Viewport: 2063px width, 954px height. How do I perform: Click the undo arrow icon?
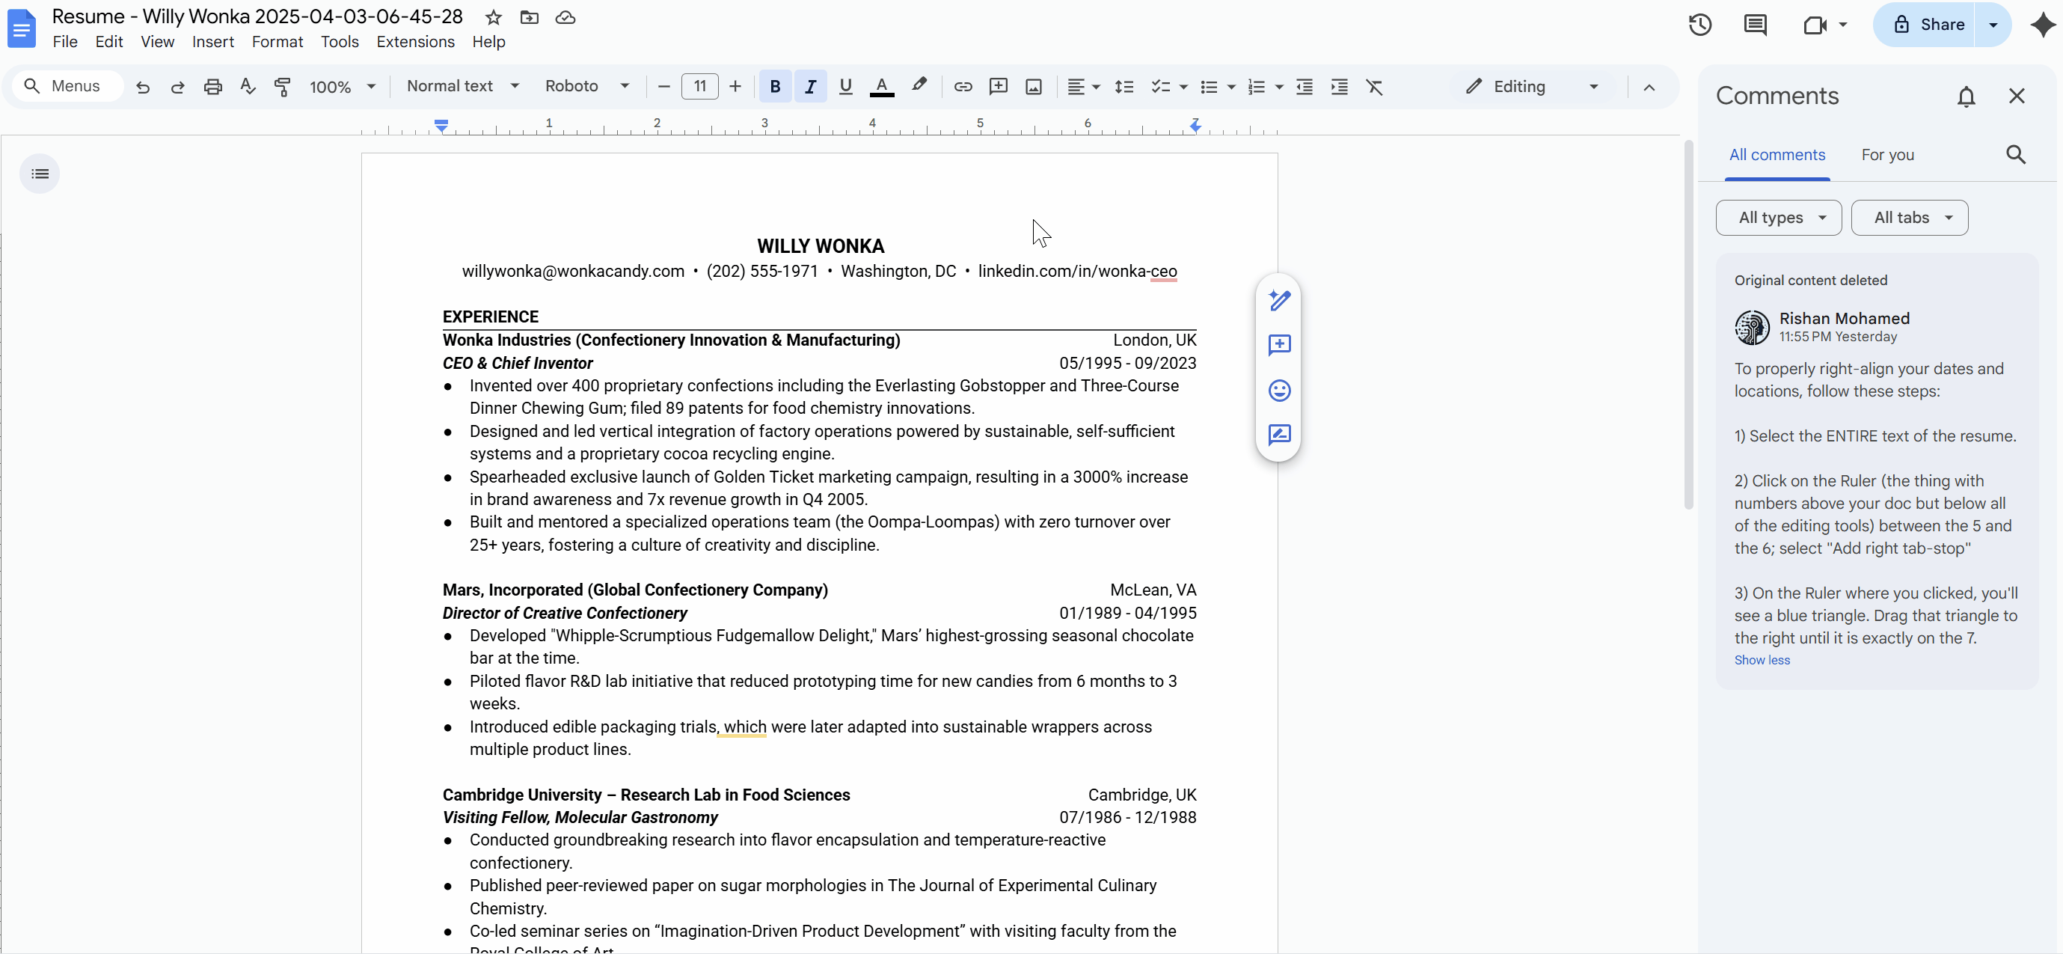(x=143, y=87)
